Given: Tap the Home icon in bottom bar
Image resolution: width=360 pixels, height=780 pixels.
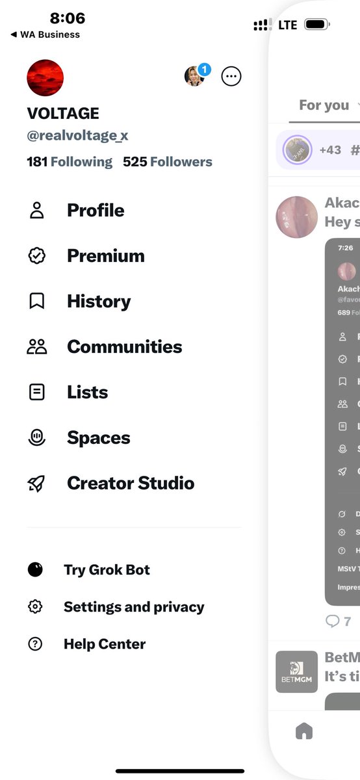Looking at the screenshot, I should [303, 731].
